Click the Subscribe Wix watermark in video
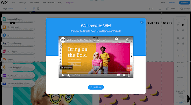Image resolution: width=191 pixels, height=105 pixels. [129, 68]
